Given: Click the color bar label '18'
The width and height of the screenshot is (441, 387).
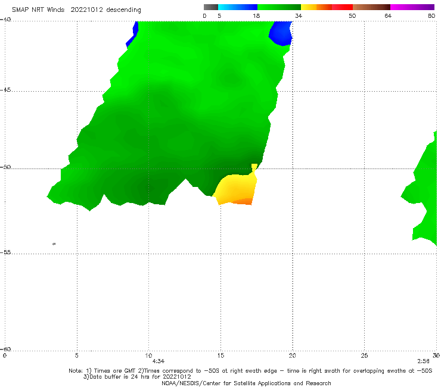Looking at the screenshot, I should click(256, 15).
